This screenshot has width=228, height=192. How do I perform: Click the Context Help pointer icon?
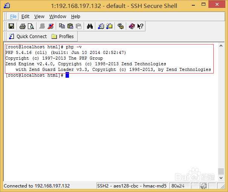tap(140, 26)
